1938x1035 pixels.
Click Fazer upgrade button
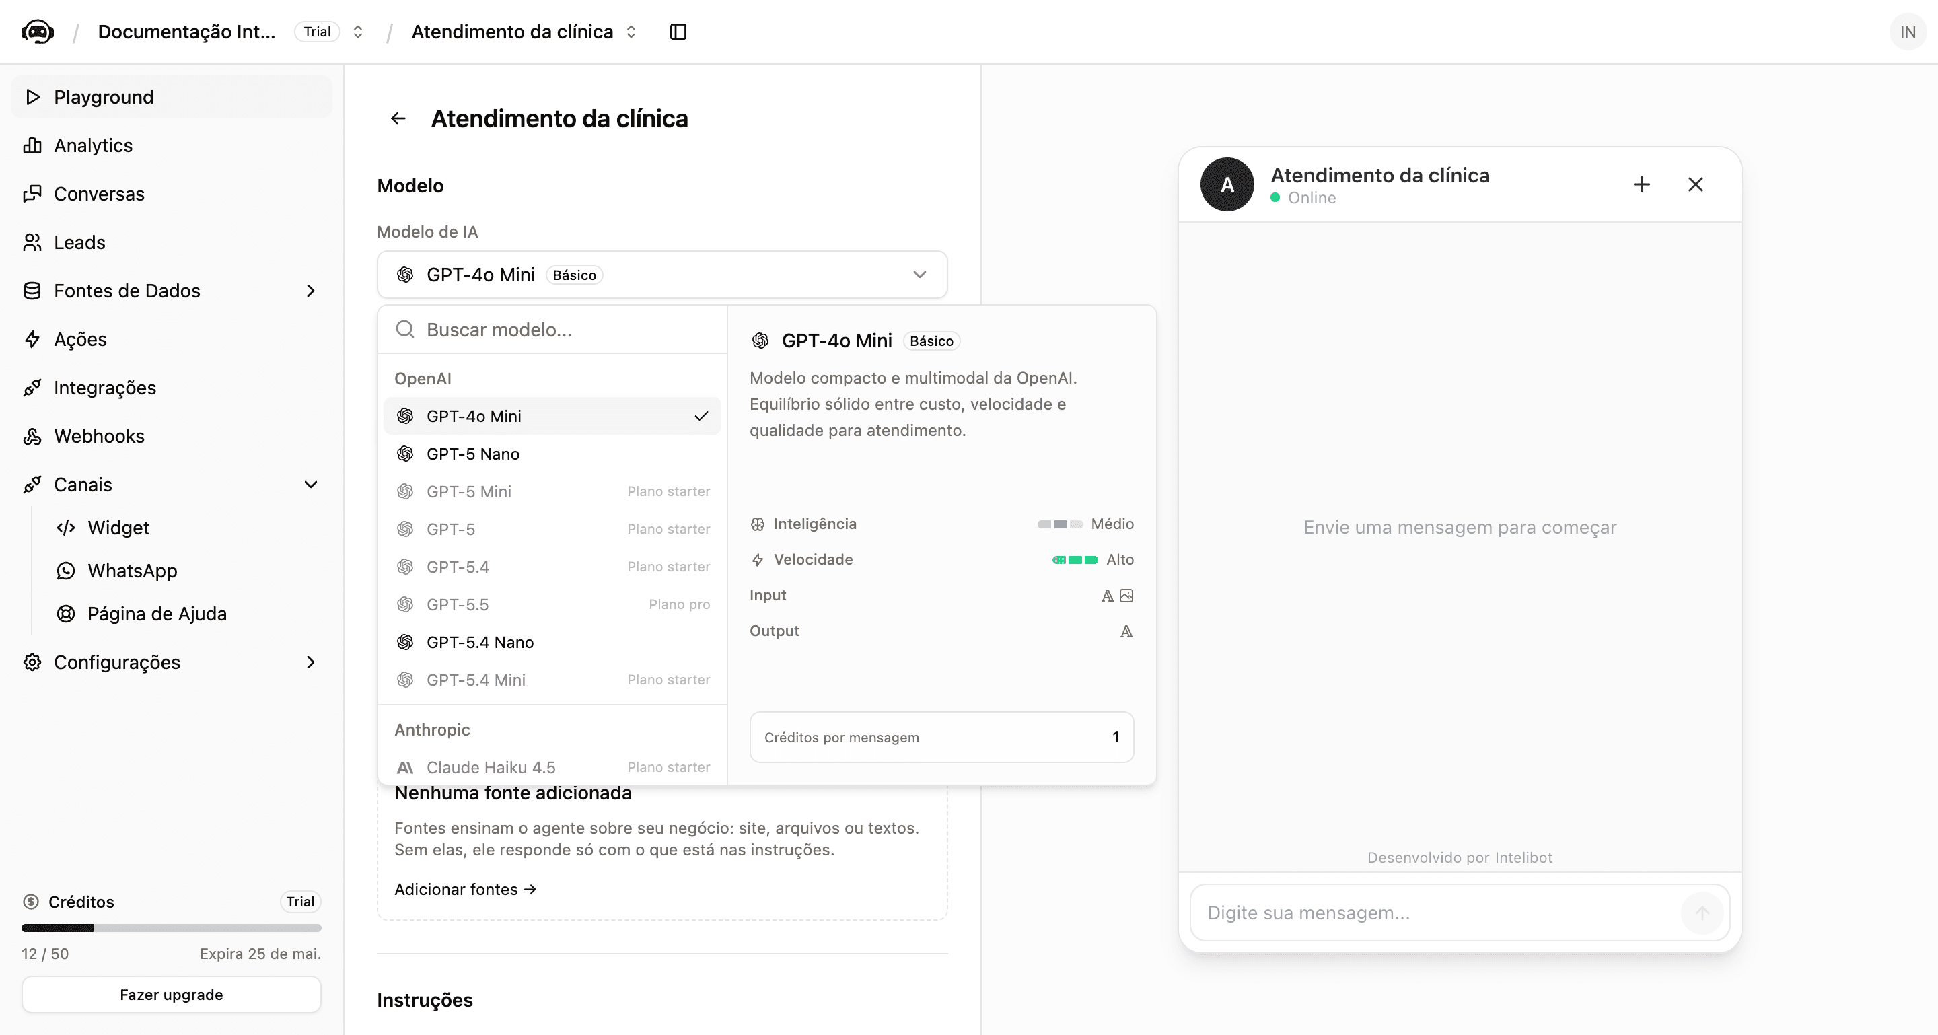pyautogui.click(x=172, y=995)
